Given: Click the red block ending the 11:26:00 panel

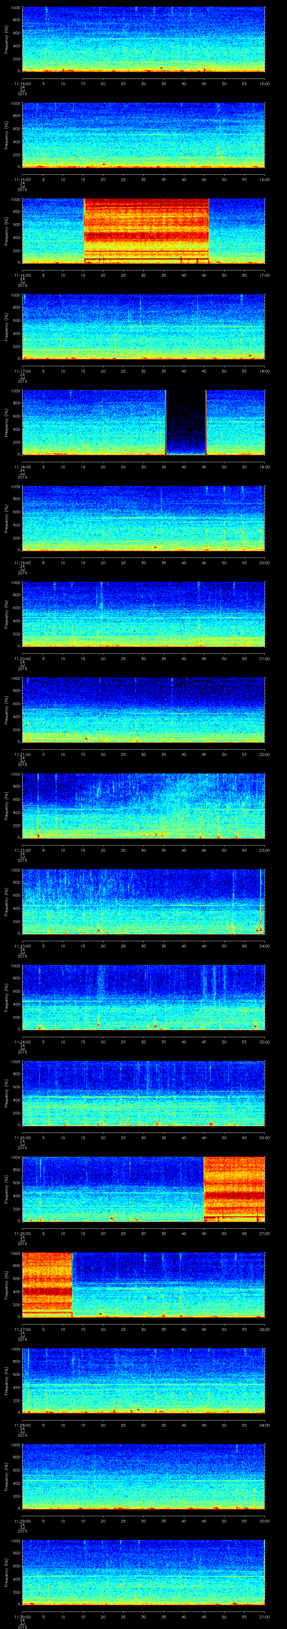Looking at the screenshot, I should tap(235, 1189).
